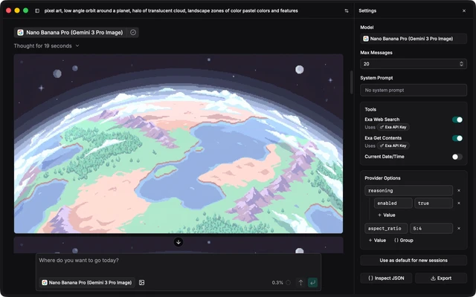Image resolution: width=476 pixels, height=297 pixels.
Task: Open model picker in the message composer
Action: [x=87, y=282]
